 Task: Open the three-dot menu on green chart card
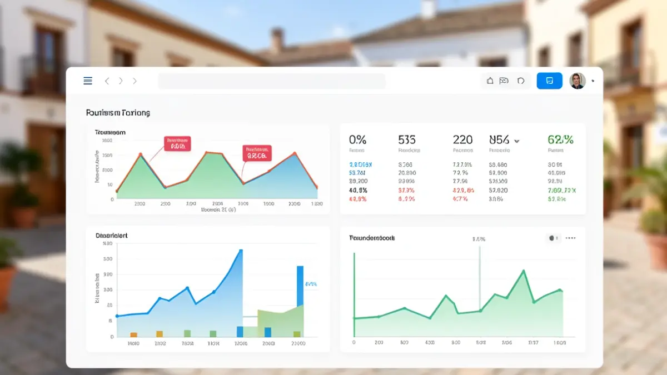click(x=570, y=238)
